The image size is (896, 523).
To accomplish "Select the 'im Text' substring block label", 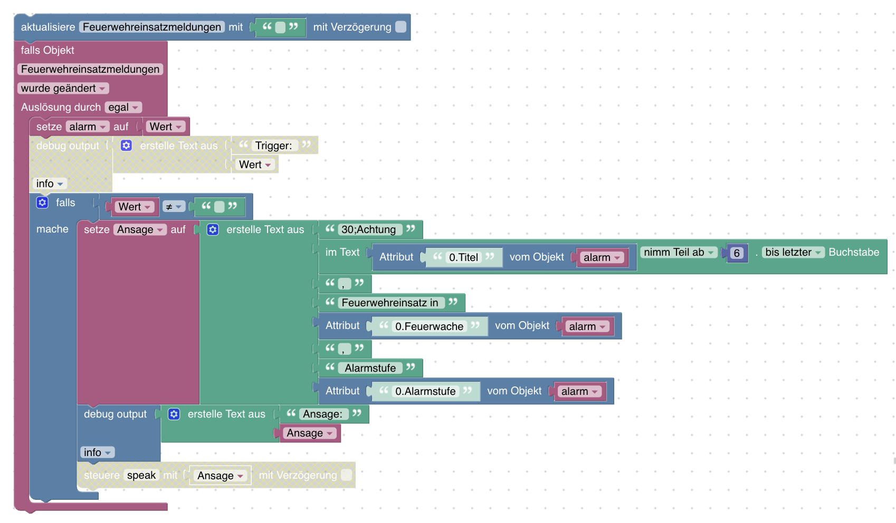I will 342,252.
